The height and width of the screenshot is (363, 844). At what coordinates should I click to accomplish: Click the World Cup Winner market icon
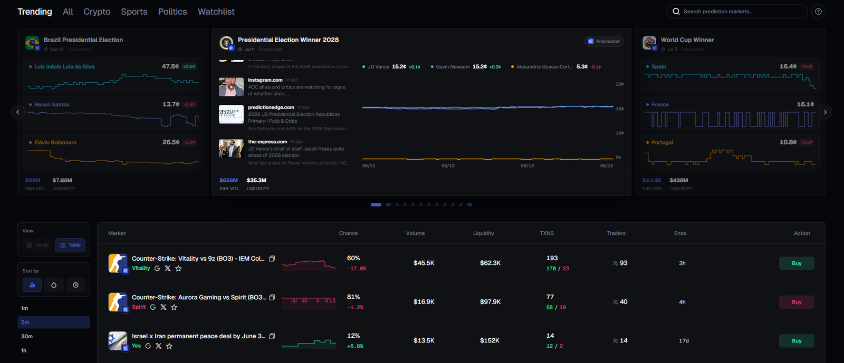[x=649, y=43]
